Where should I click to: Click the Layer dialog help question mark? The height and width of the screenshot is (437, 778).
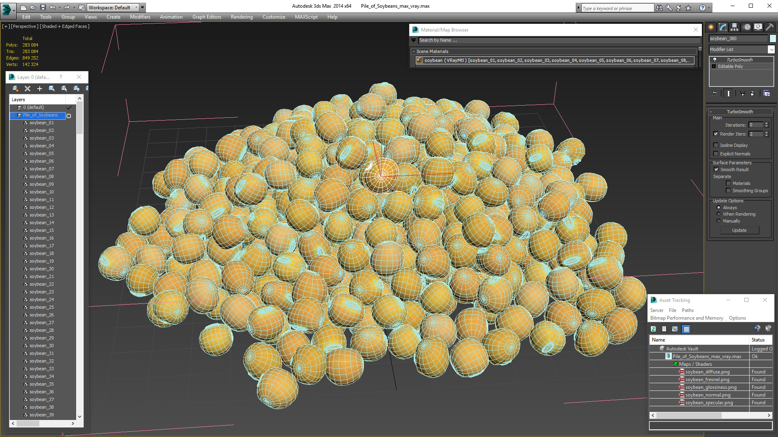[x=61, y=77]
